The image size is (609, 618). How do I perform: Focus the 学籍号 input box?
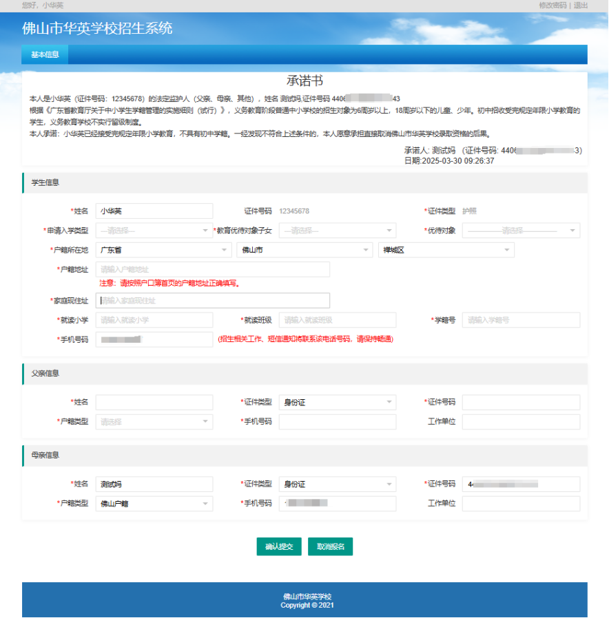[521, 320]
